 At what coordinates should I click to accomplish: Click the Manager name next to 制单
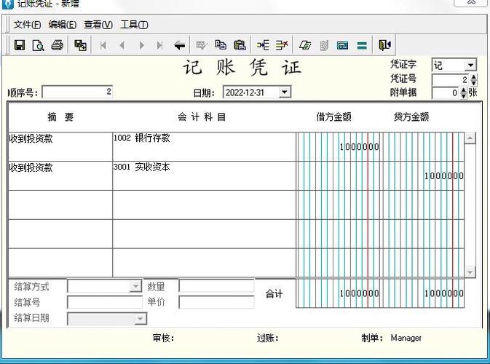(406, 338)
